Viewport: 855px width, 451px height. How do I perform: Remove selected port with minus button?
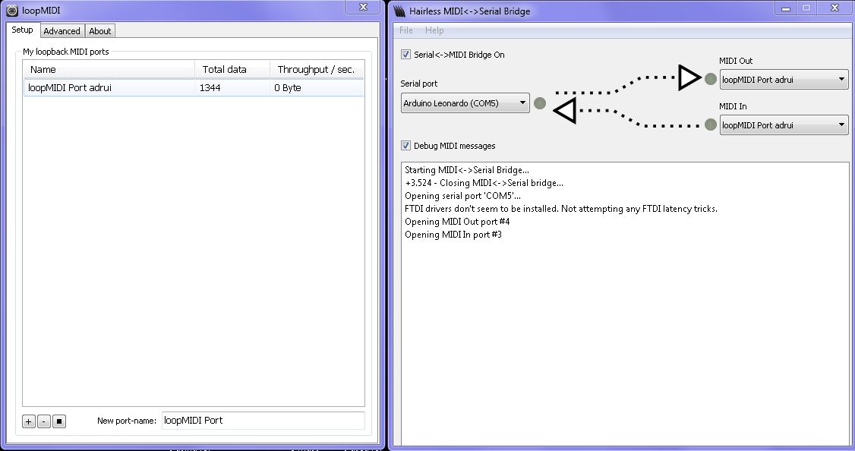pyautogui.click(x=44, y=421)
